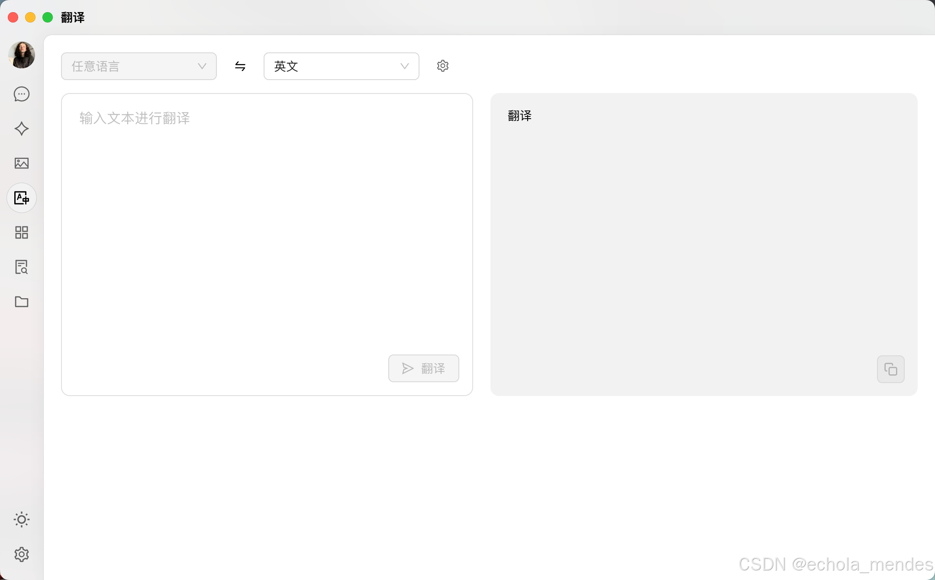Open the knowledge base search icon
Screen dimensions: 935x580
click(x=22, y=267)
